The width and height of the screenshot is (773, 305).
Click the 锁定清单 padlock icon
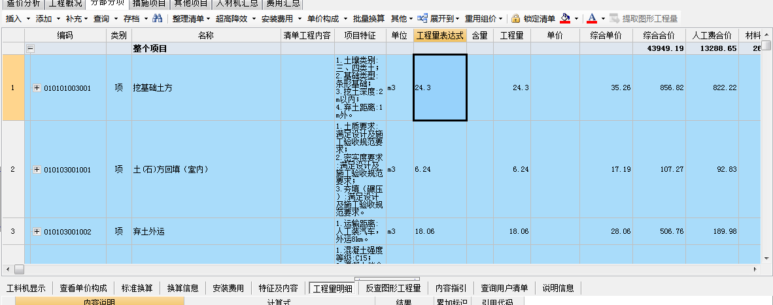[x=516, y=19]
